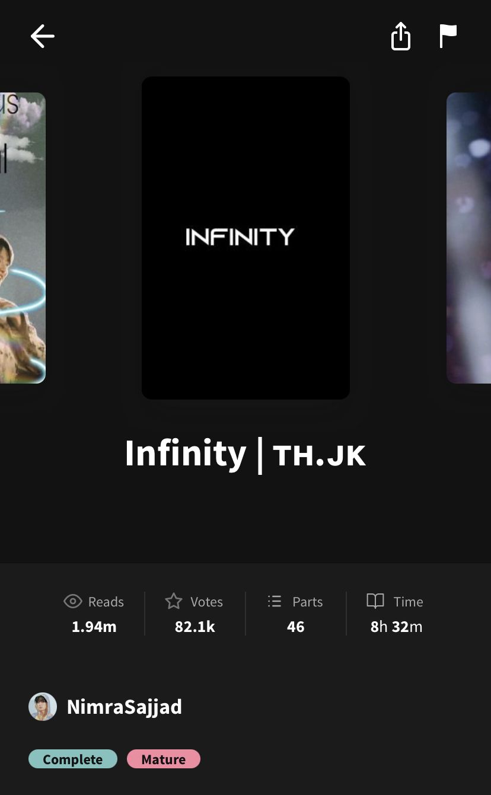Report story via flag icon
This screenshot has width=491, height=795.
pos(448,36)
